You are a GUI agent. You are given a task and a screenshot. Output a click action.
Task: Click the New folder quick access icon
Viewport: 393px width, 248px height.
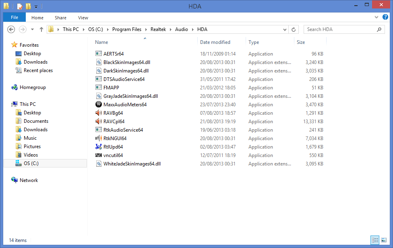28,6
